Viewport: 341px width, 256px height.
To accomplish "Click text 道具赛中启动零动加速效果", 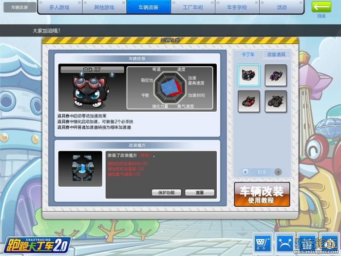I will [82, 116].
